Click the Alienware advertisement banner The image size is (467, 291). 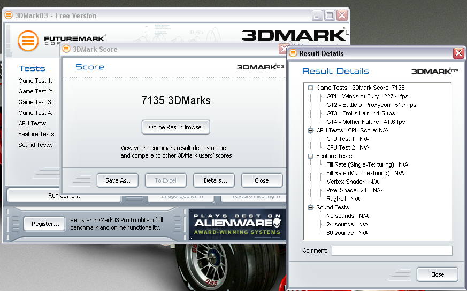[238, 224]
